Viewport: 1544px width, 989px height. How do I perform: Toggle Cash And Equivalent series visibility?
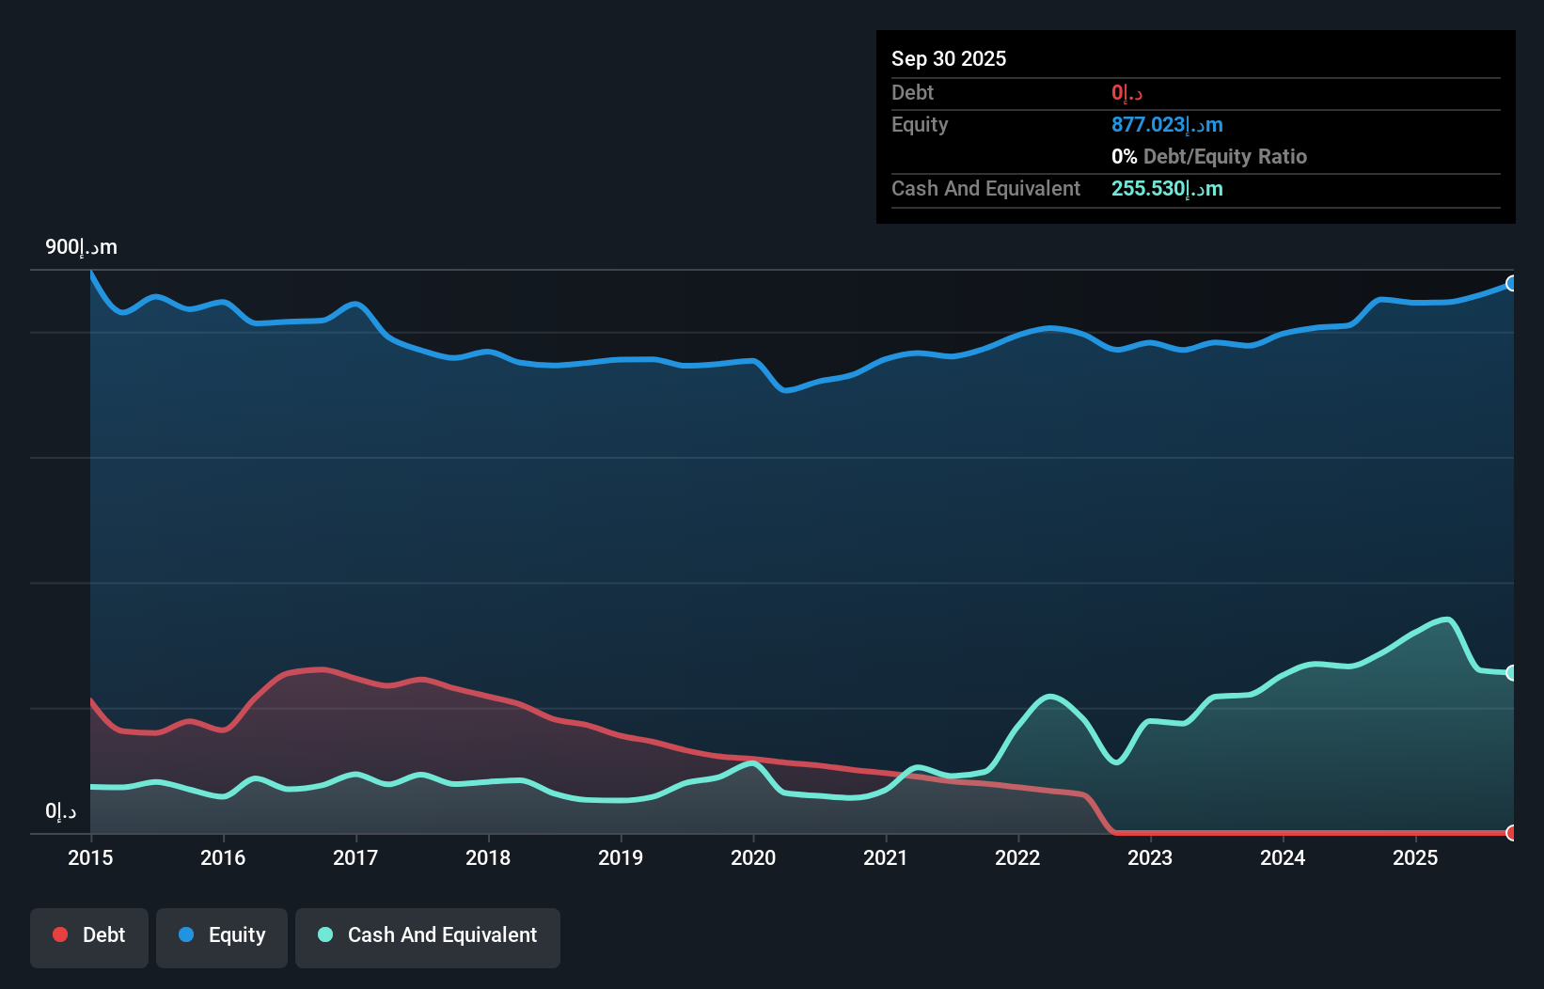pyautogui.click(x=428, y=937)
